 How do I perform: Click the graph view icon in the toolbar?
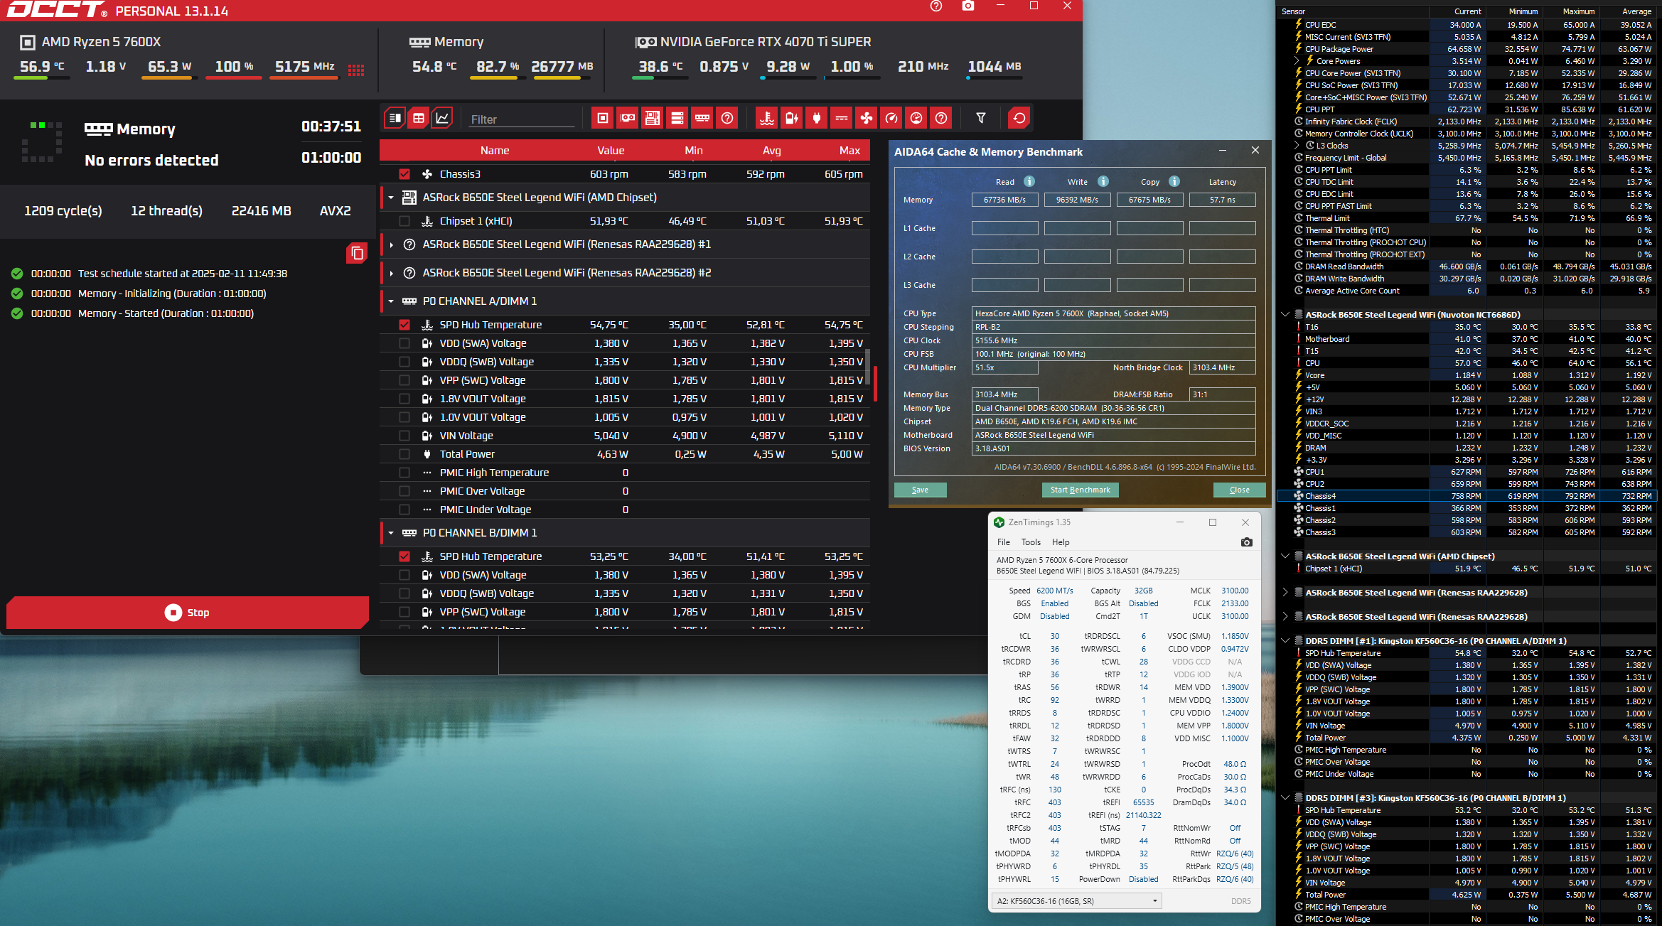442,118
